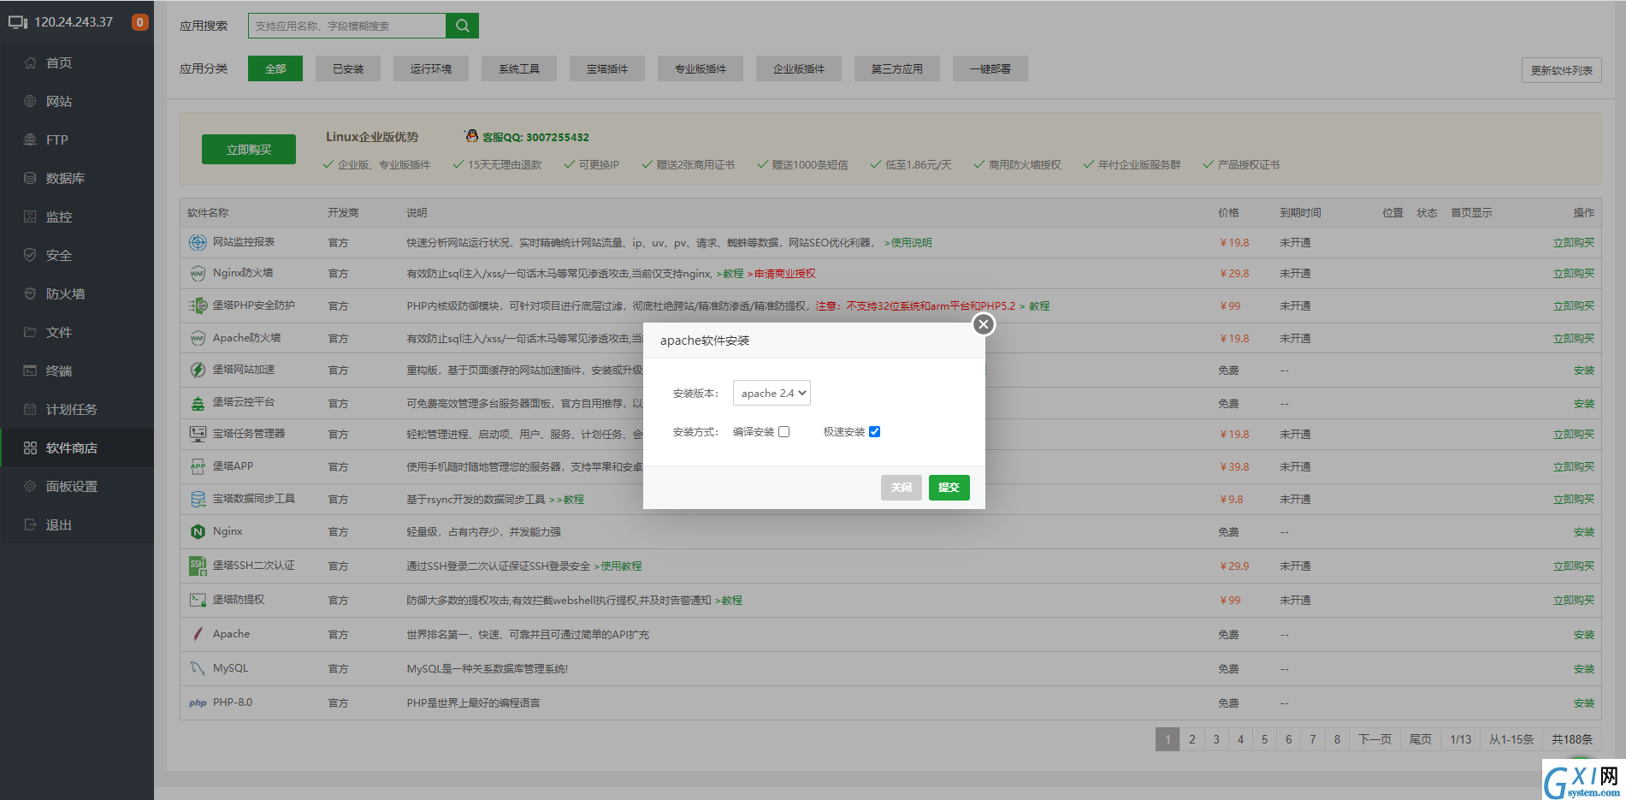Click the 堡塔SSH二次认证 row icon
This screenshot has width=1626, height=800.
tap(198, 566)
